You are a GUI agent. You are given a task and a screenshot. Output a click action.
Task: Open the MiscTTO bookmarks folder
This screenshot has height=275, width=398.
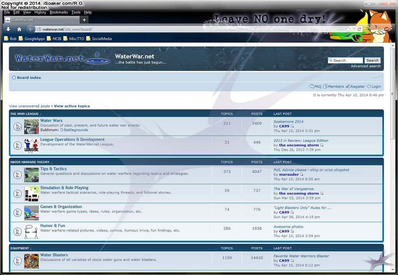click(74, 39)
